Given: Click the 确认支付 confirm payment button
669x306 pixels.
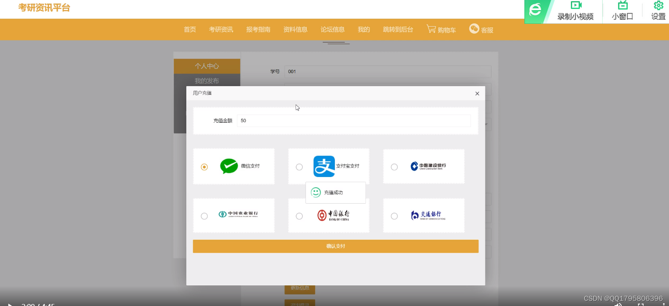Looking at the screenshot, I should click(x=336, y=246).
